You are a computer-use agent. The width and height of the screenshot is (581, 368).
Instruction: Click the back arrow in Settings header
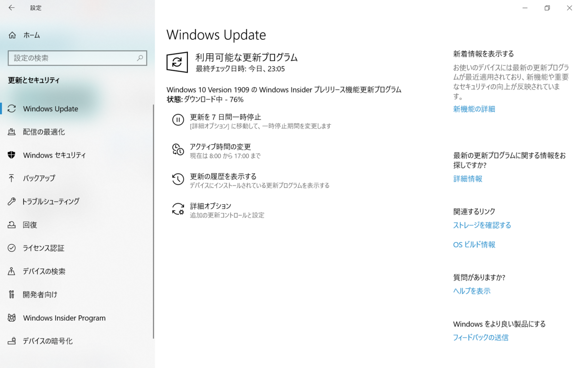[x=12, y=8]
